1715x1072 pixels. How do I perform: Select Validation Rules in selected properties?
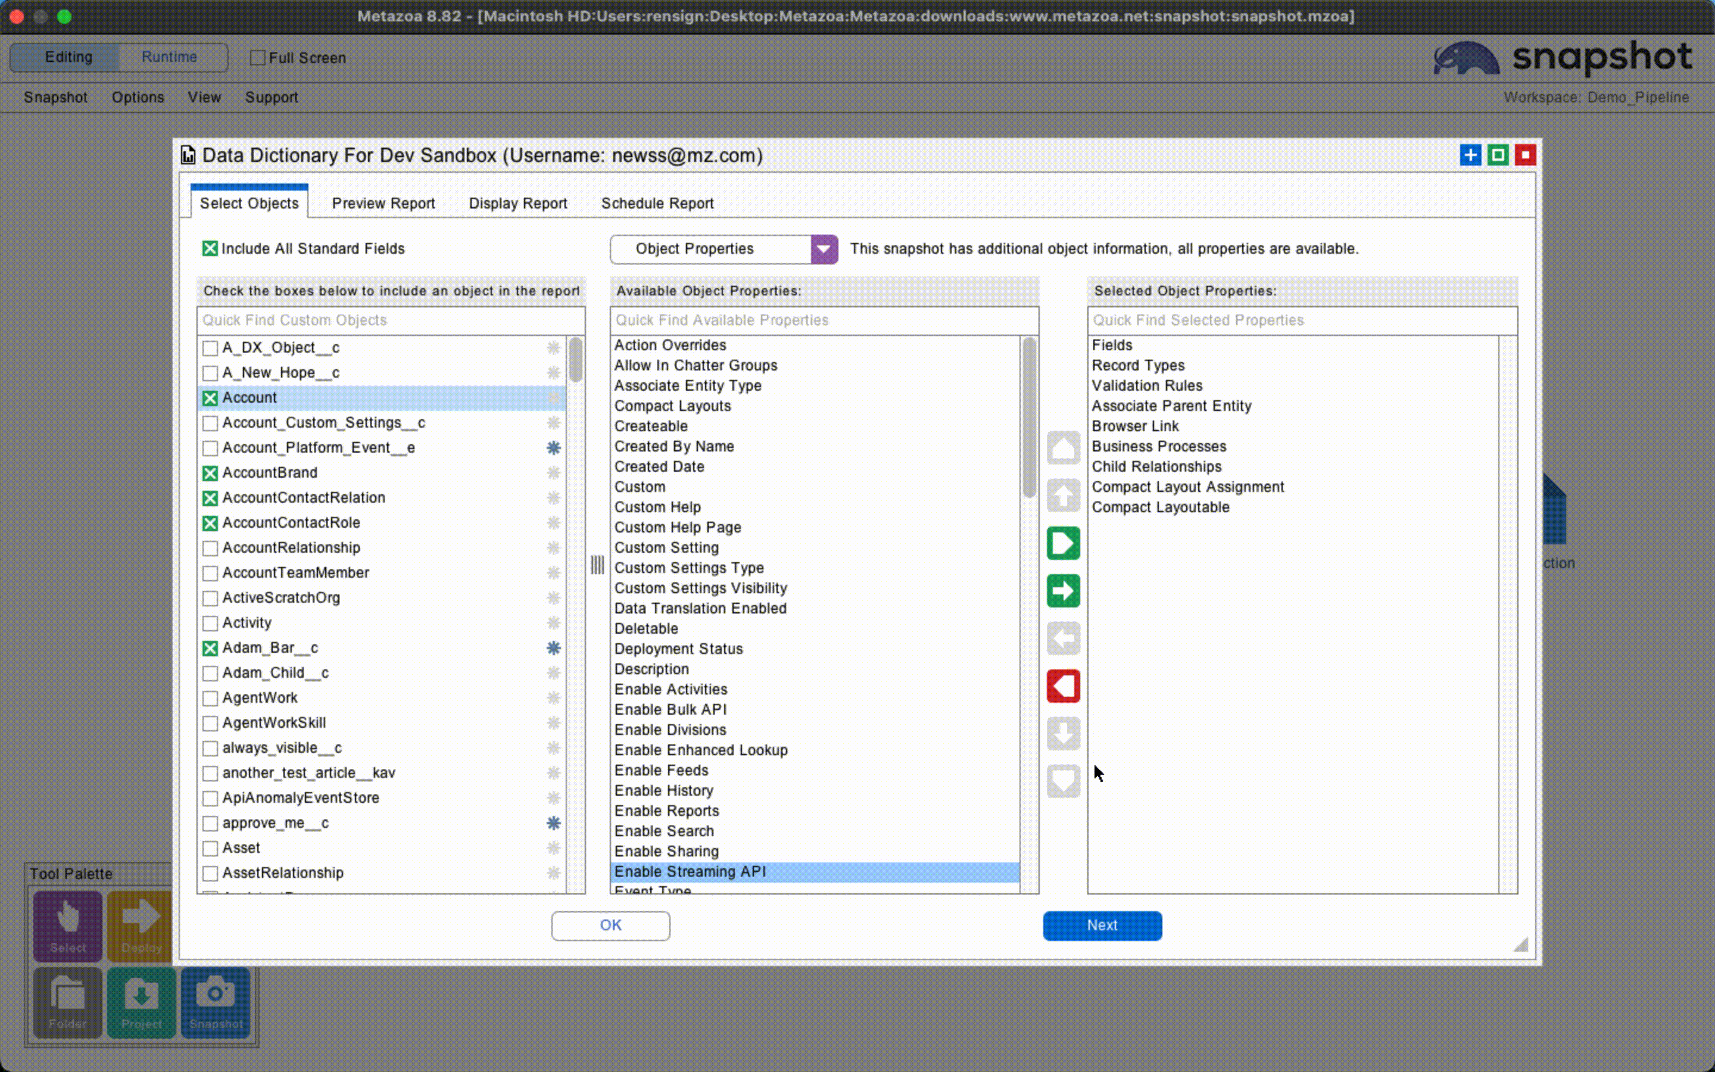pyautogui.click(x=1293, y=386)
